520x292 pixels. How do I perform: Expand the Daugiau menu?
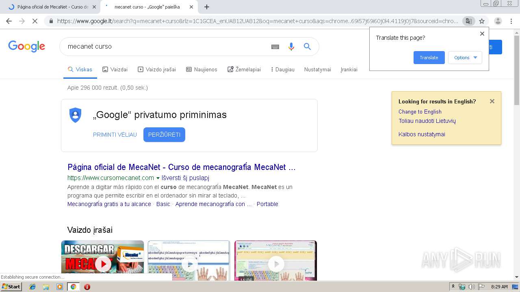coord(283,69)
